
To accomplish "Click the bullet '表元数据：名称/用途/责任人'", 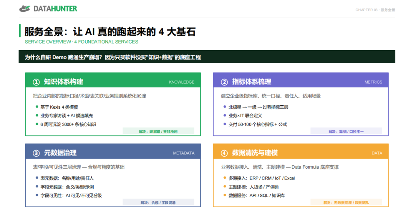I will pyautogui.click(x=67, y=178).
